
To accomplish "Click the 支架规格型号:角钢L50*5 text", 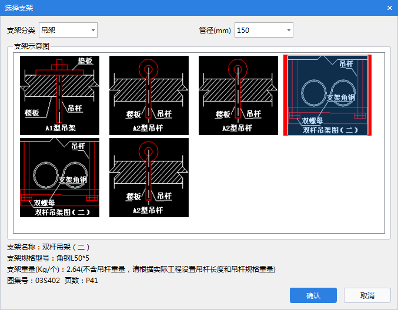I will click(x=48, y=258).
